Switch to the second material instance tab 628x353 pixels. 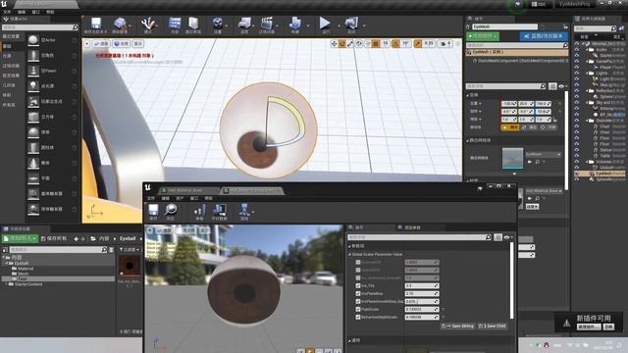click(x=253, y=190)
